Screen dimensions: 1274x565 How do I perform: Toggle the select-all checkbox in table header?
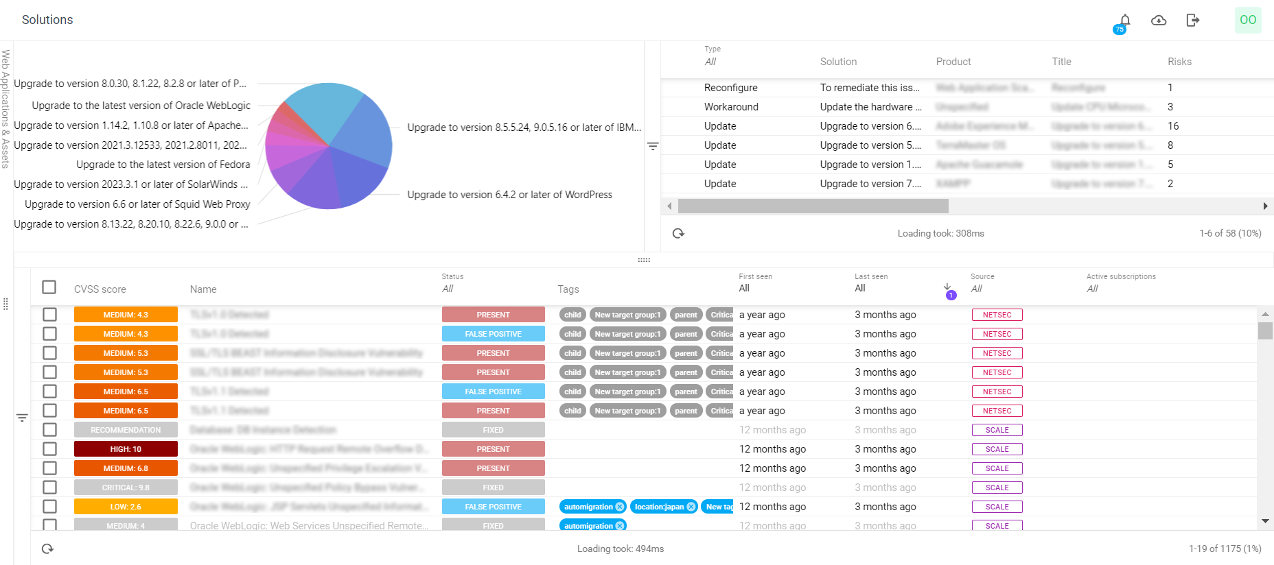49,287
